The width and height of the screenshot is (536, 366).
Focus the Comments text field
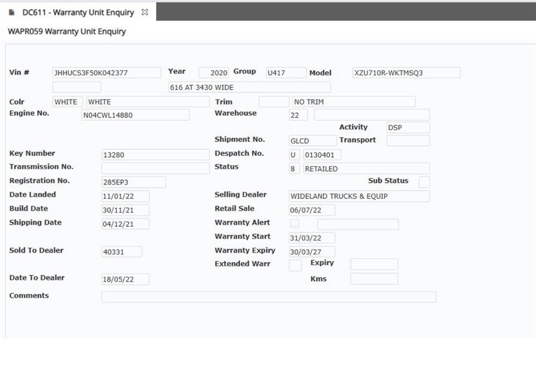click(x=269, y=297)
